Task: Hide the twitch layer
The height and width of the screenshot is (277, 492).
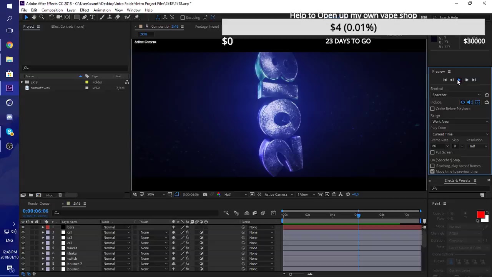Action: (23, 259)
